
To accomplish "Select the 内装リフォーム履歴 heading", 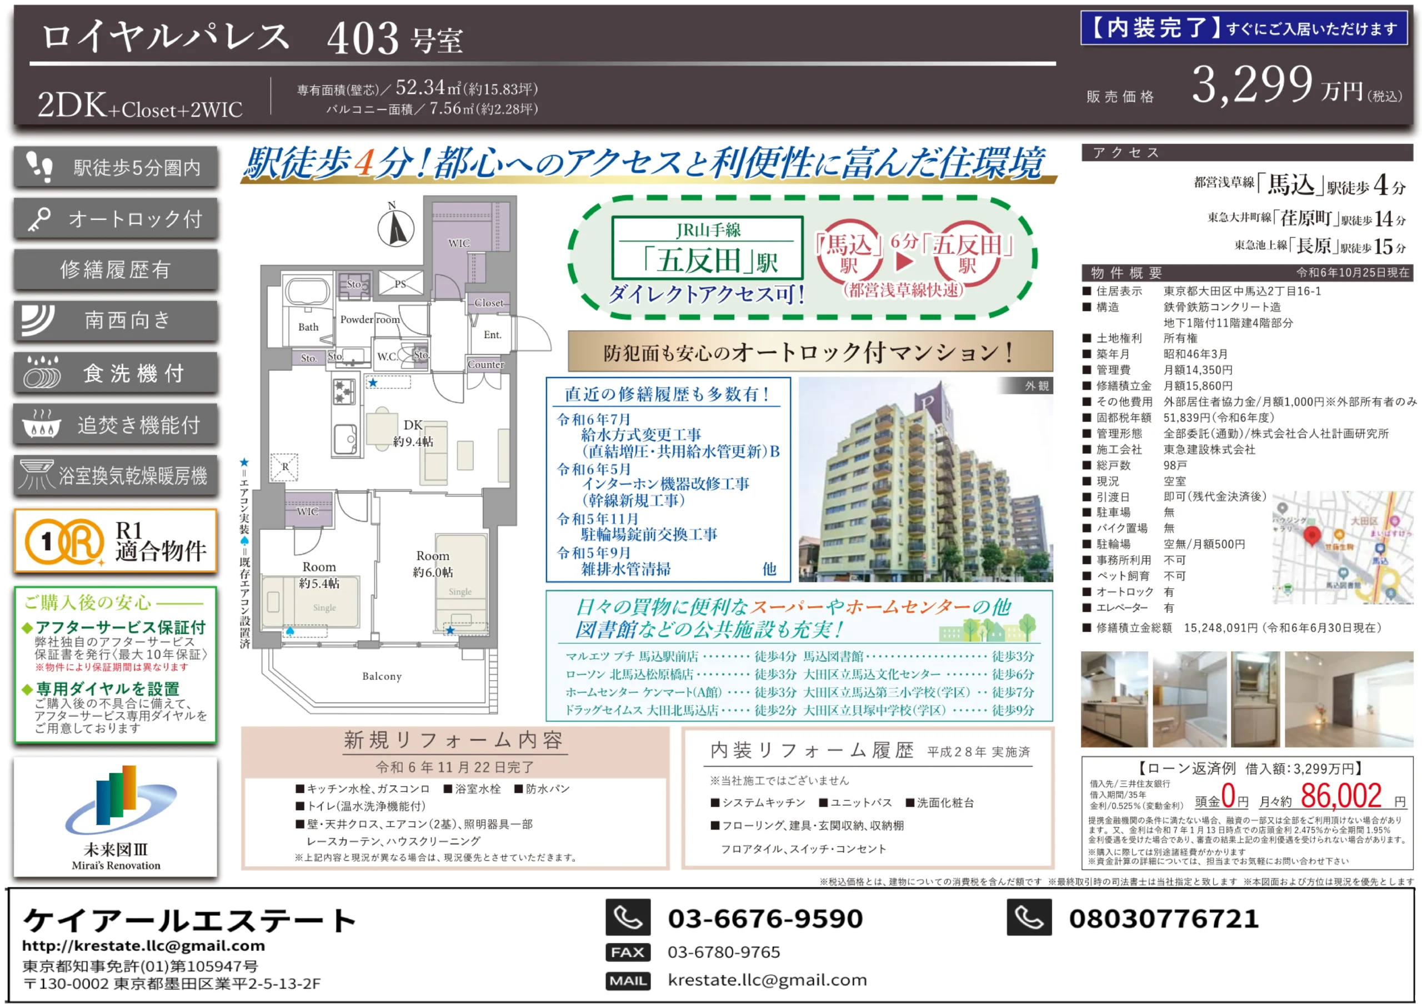I will coord(812,751).
